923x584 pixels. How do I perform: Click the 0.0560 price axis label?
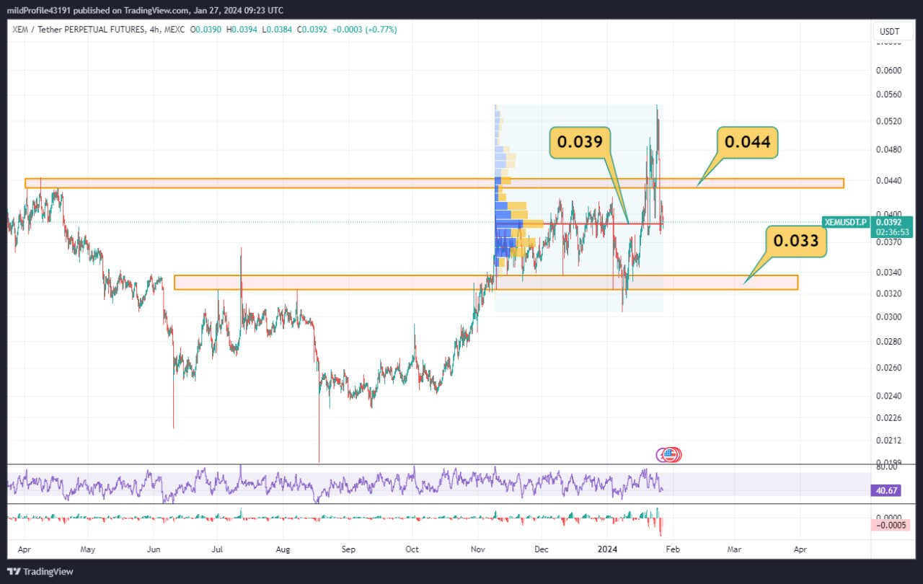click(x=888, y=95)
